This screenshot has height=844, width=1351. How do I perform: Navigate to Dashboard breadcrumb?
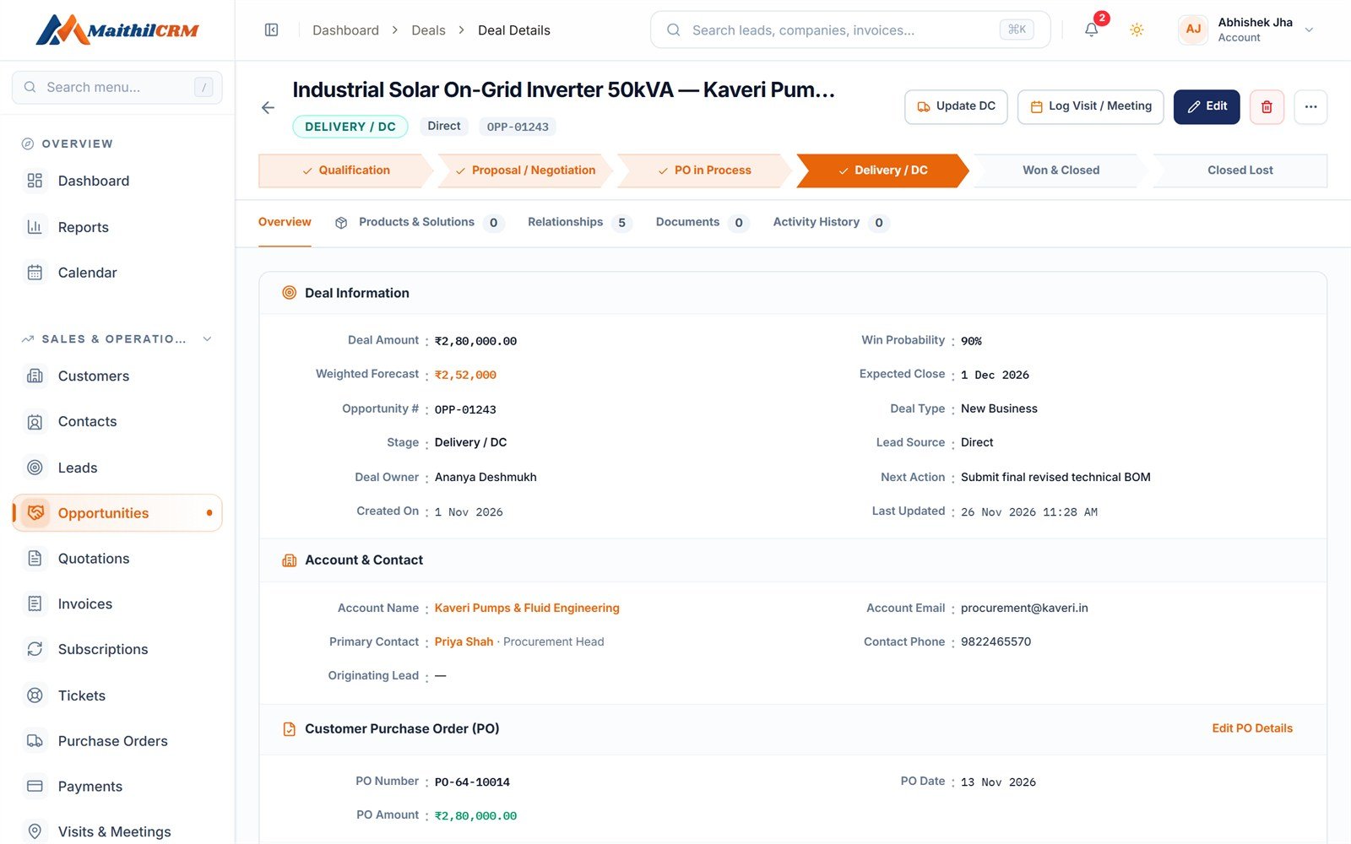click(345, 30)
